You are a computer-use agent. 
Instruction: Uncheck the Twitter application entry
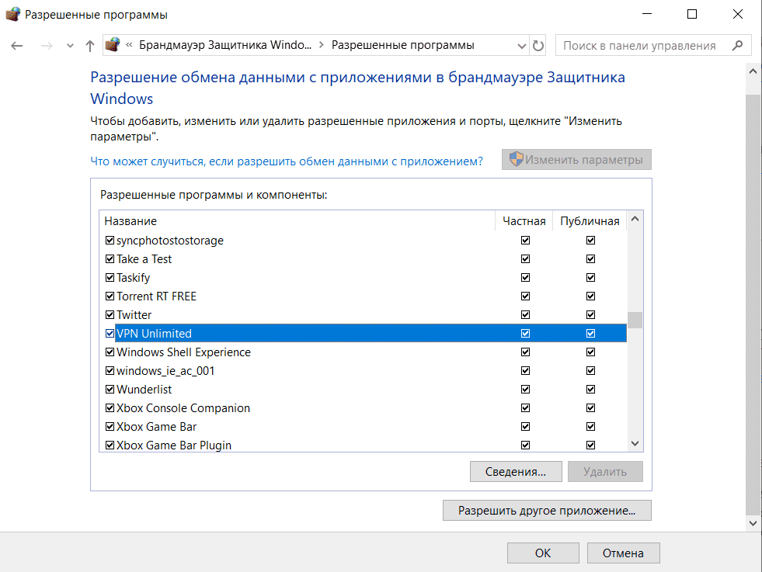[110, 314]
